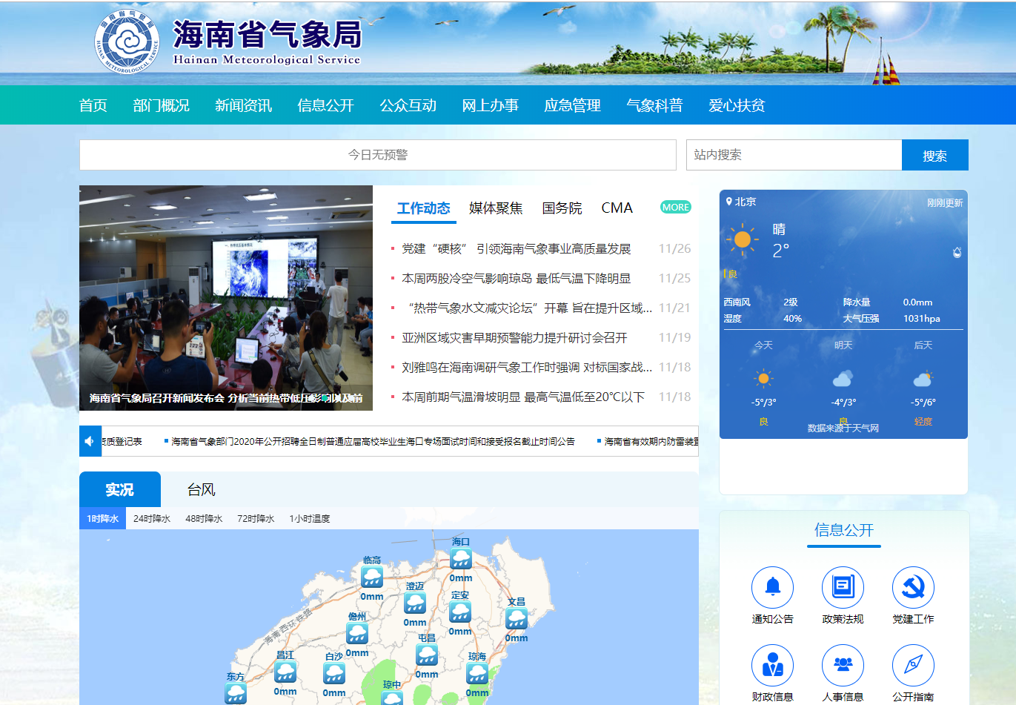This screenshot has height=705, width=1016.
Task: Click the 公开指南 compass icon
Action: [x=913, y=665]
